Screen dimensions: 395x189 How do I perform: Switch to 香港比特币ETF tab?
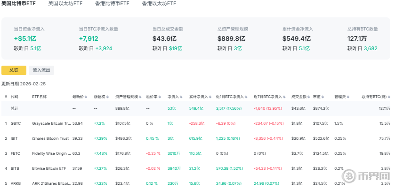112,4
